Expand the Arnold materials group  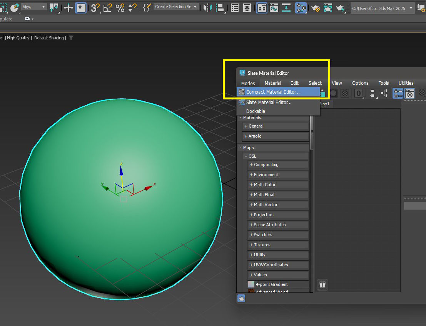point(276,136)
